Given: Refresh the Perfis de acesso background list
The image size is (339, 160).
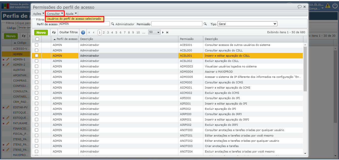Looking at the screenshot, I should (x=23, y=36).
